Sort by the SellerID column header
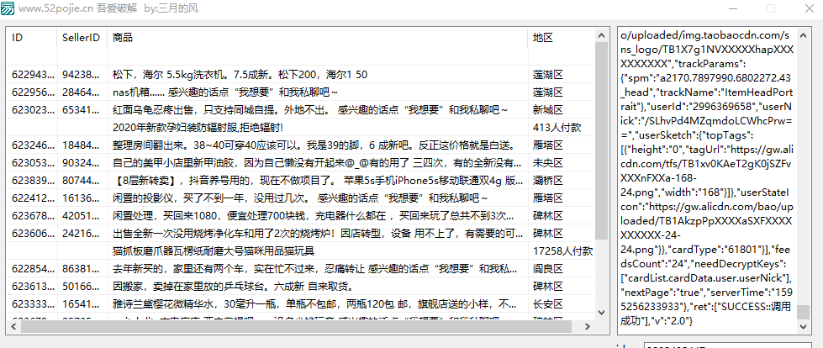Image resolution: width=823 pixels, height=348 pixels. point(83,38)
